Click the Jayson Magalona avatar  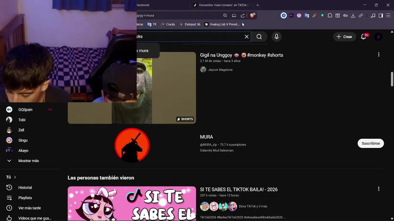pyautogui.click(x=203, y=69)
